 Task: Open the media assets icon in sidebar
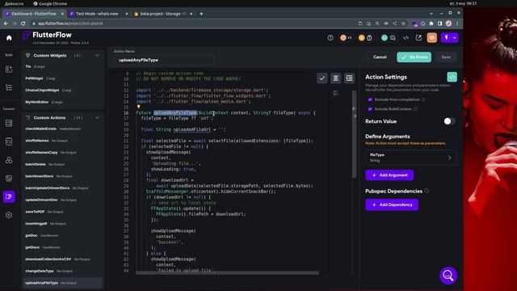pyautogui.click(x=9, y=178)
